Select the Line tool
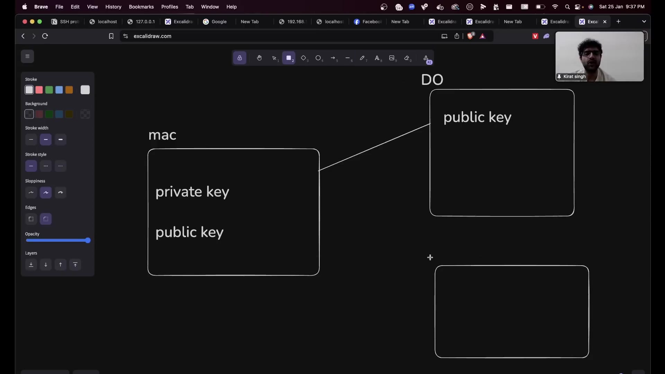The image size is (665, 374). click(348, 58)
